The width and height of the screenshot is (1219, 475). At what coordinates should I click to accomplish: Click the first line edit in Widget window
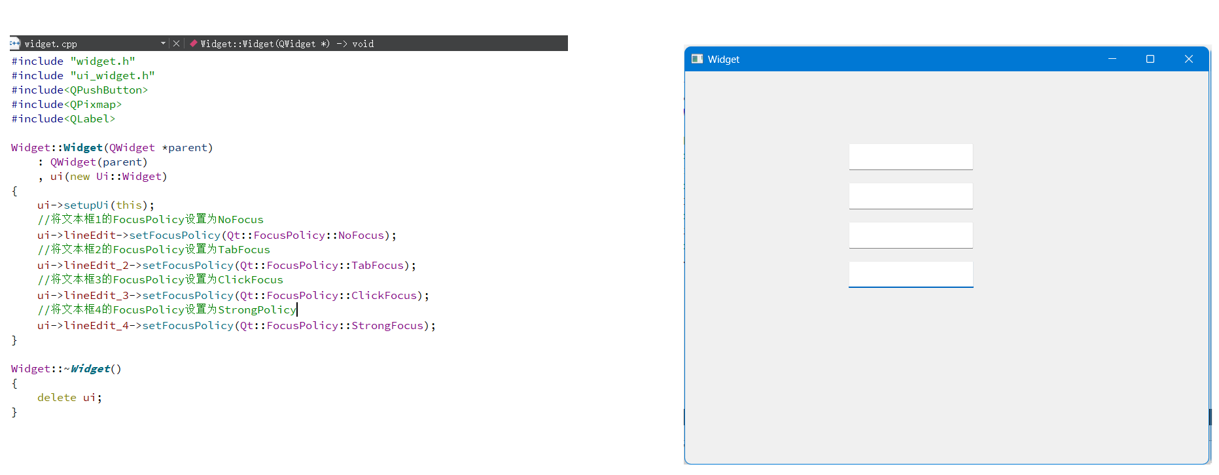[911, 157]
